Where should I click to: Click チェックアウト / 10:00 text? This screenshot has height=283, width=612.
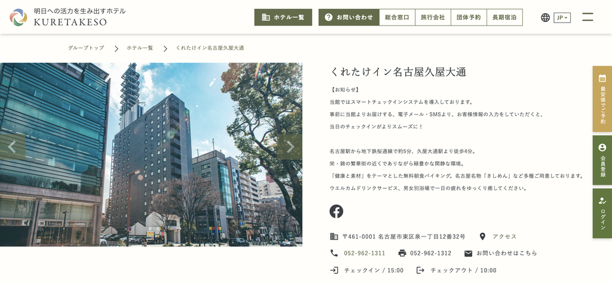pos(464,270)
